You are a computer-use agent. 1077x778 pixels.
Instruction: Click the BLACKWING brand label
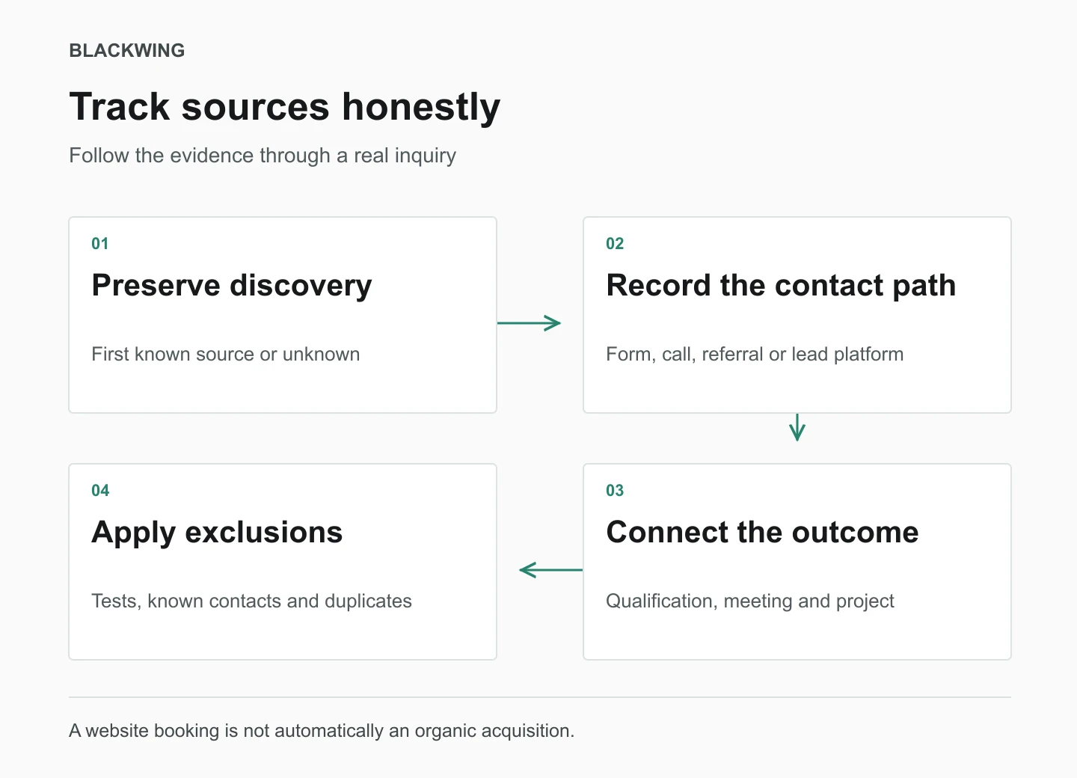[127, 50]
